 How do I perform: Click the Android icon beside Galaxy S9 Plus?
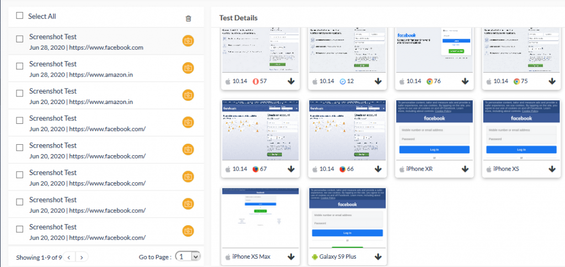click(315, 257)
